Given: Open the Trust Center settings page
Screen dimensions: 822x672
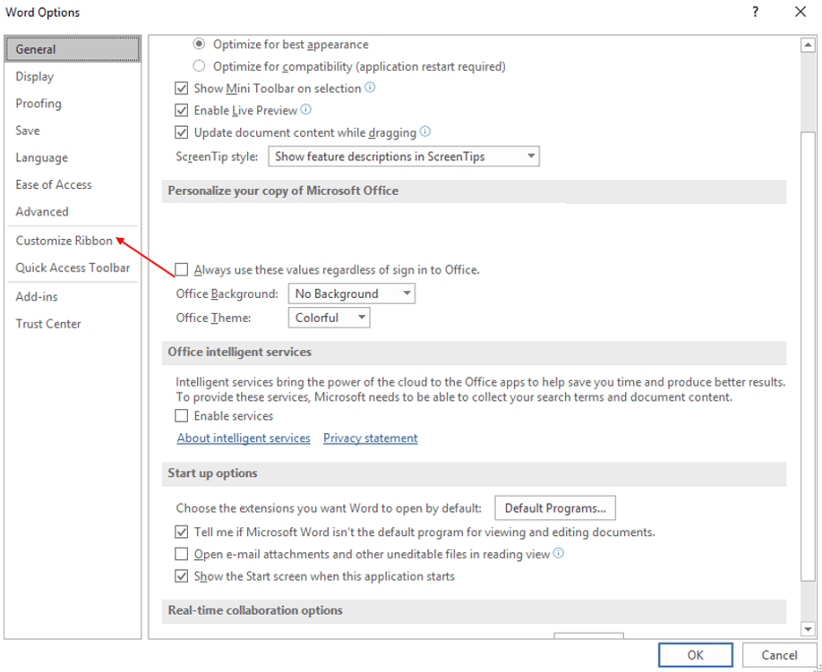Looking at the screenshot, I should click(x=47, y=323).
